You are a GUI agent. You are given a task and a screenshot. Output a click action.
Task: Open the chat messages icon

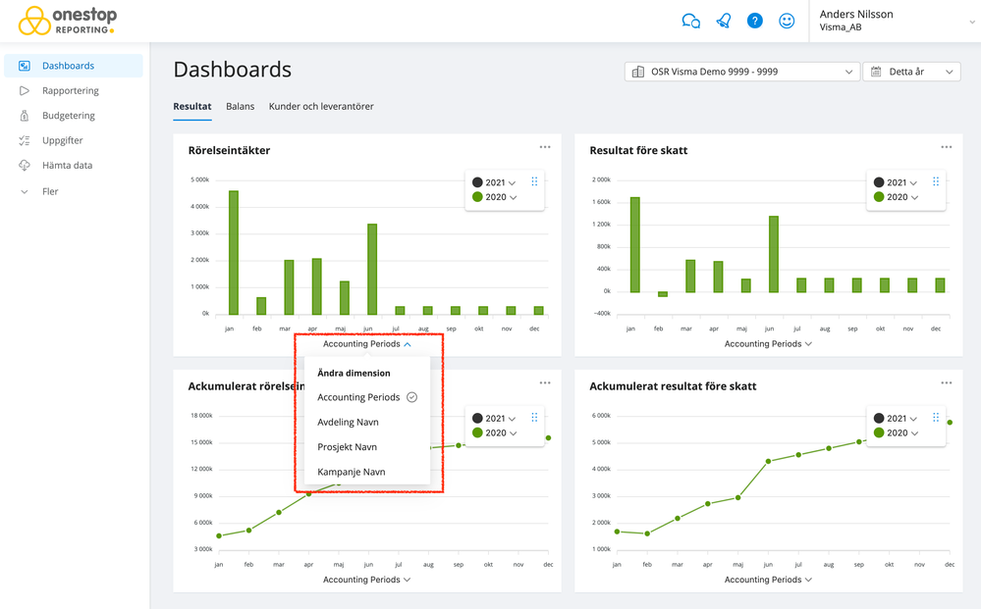[x=690, y=22]
